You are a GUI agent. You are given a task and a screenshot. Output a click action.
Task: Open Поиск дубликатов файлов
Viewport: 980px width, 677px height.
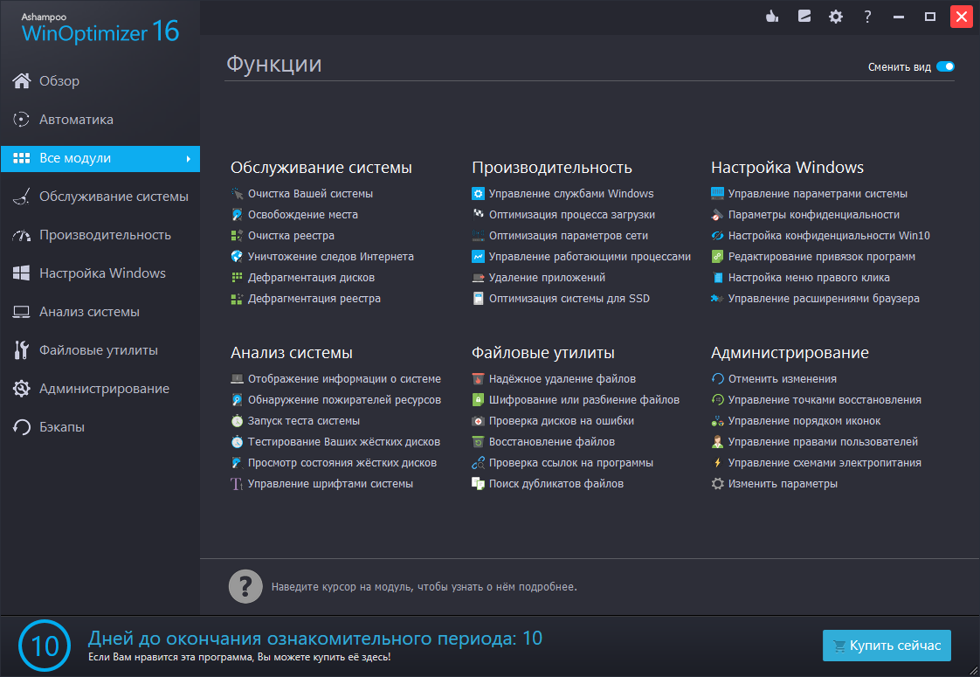point(556,484)
